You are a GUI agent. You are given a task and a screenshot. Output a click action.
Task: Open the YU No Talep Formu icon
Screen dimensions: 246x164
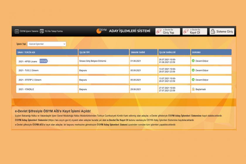pos(42,31)
